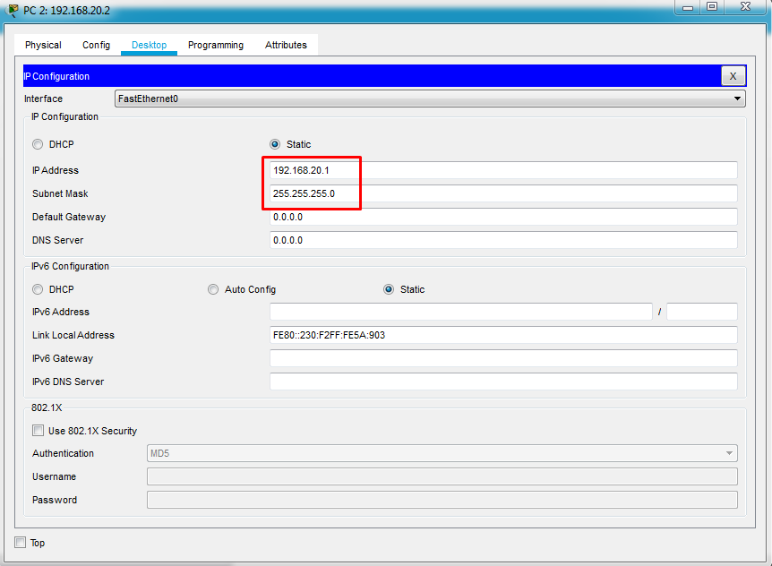Go to the Programming tab

tap(216, 45)
